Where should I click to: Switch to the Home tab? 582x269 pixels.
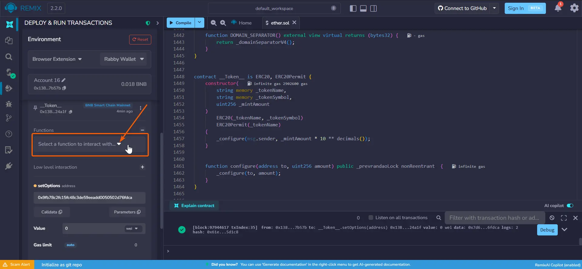242,23
